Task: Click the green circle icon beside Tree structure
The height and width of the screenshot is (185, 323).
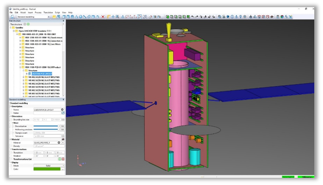Action: pos(28,24)
